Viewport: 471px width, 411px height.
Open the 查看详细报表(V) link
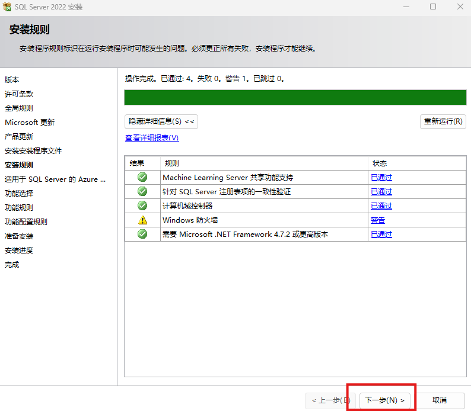click(152, 138)
